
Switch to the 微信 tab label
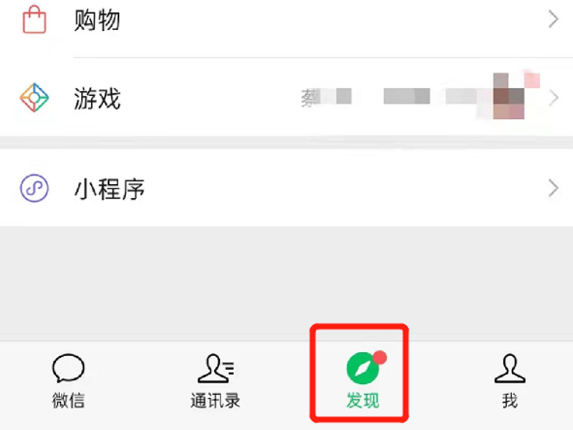[68, 401]
